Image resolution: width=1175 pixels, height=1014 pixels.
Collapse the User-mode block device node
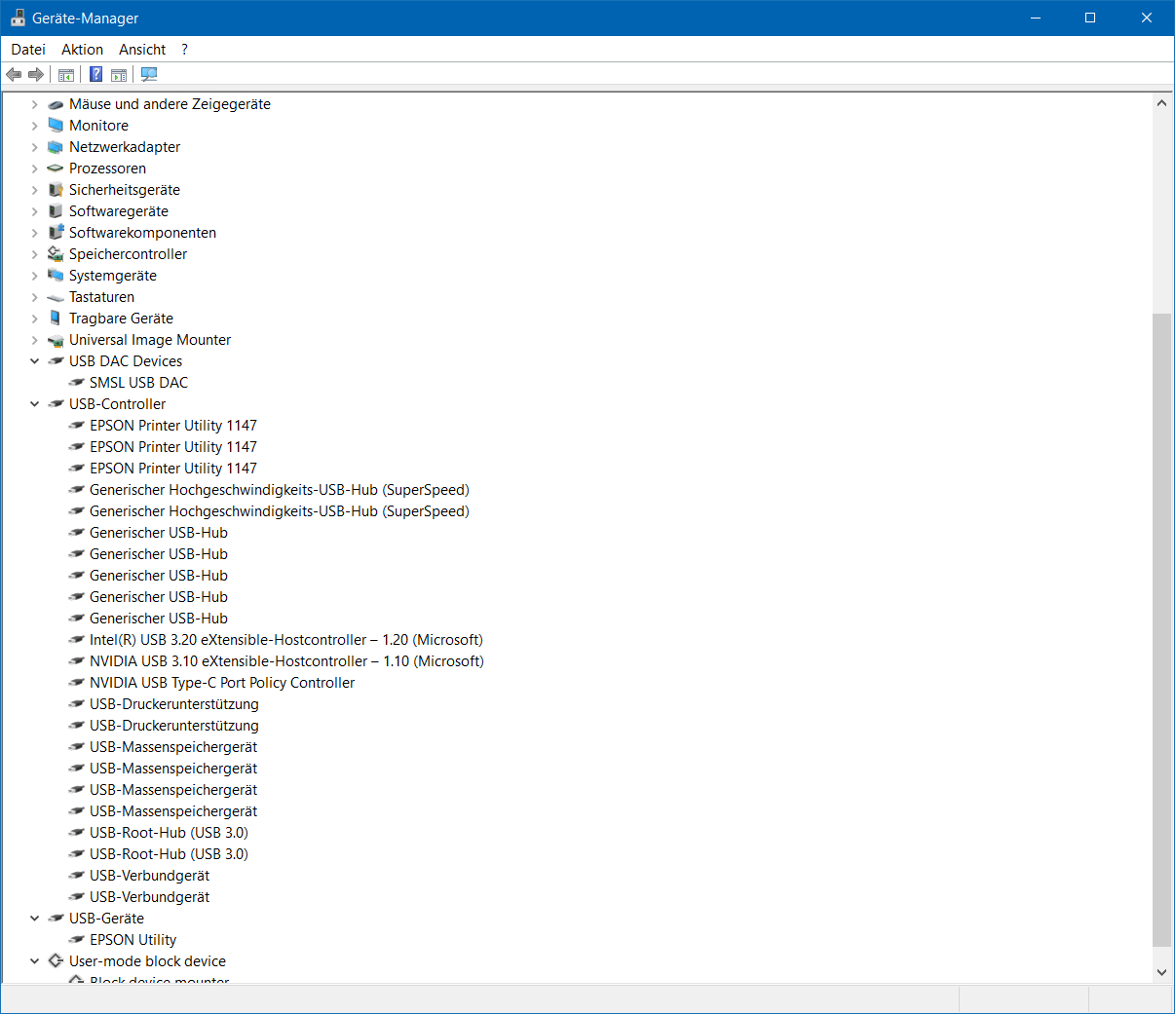click(x=34, y=961)
